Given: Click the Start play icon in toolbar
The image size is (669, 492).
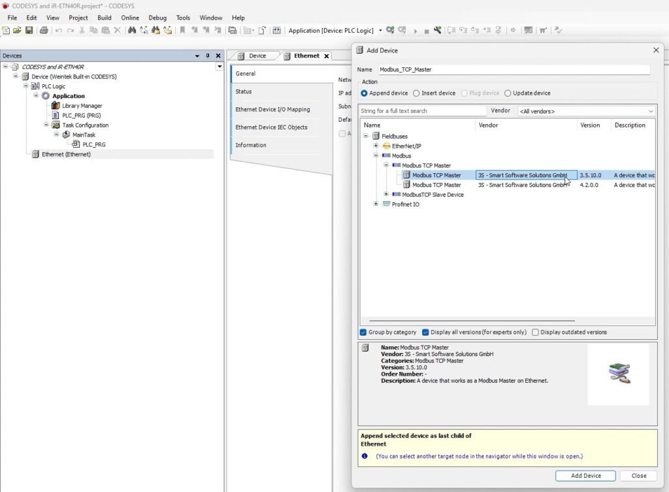Looking at the screenshot, I should coord(415,31).
